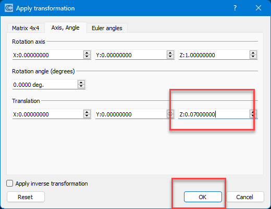Enable Apply inverse transformation checkbox
The width and height of the screenshot is (271, 209).
pos(9,184)
